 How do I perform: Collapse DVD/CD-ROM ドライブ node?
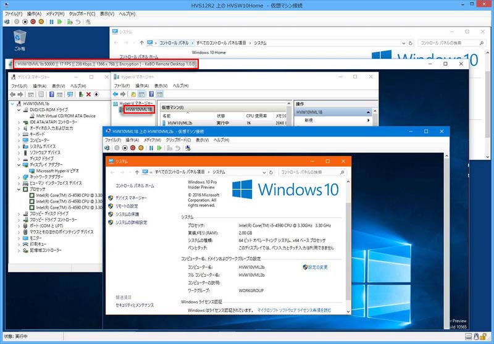[19, 110]
